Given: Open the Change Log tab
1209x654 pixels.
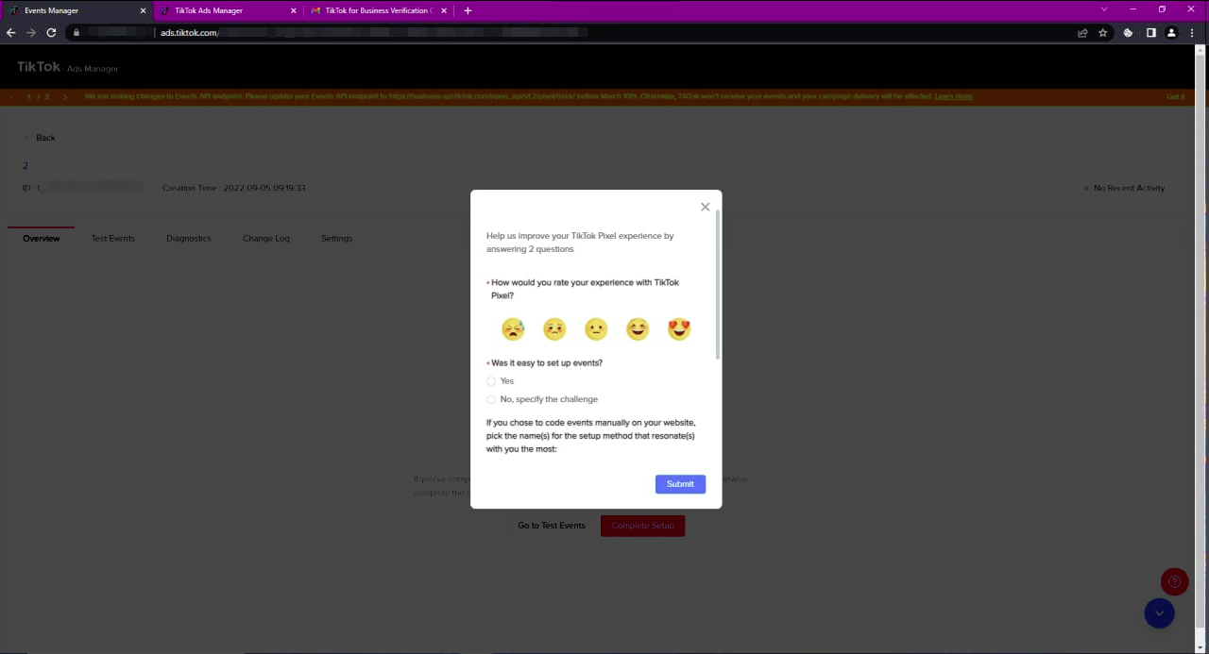Looking at the screenshot, I should pyautogui.click(x=266, y=239).
